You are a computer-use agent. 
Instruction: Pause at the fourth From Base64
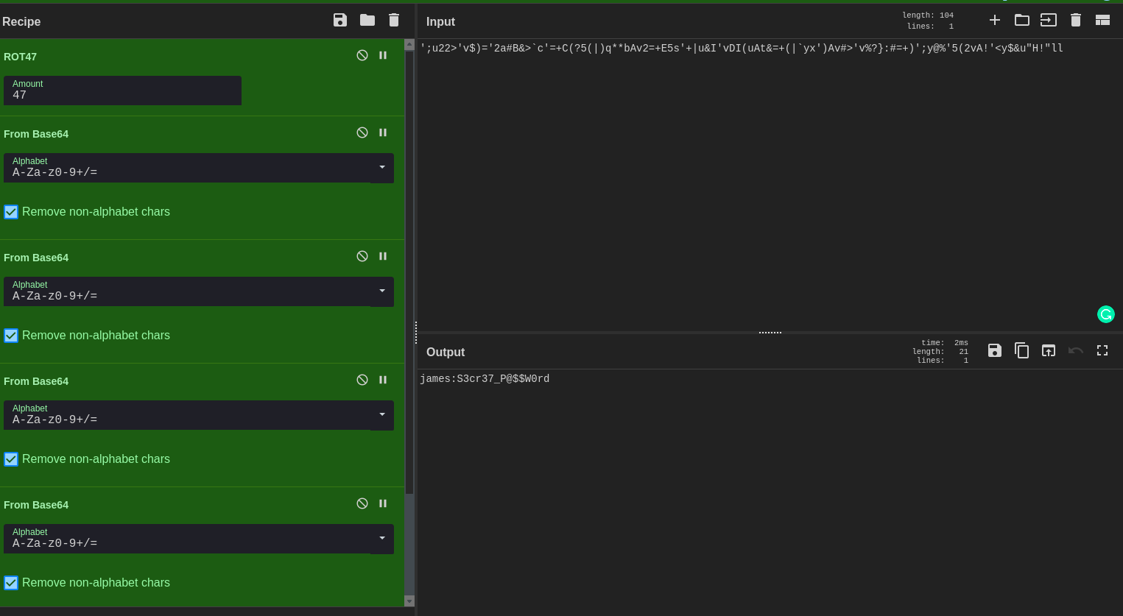click(383, 503)
